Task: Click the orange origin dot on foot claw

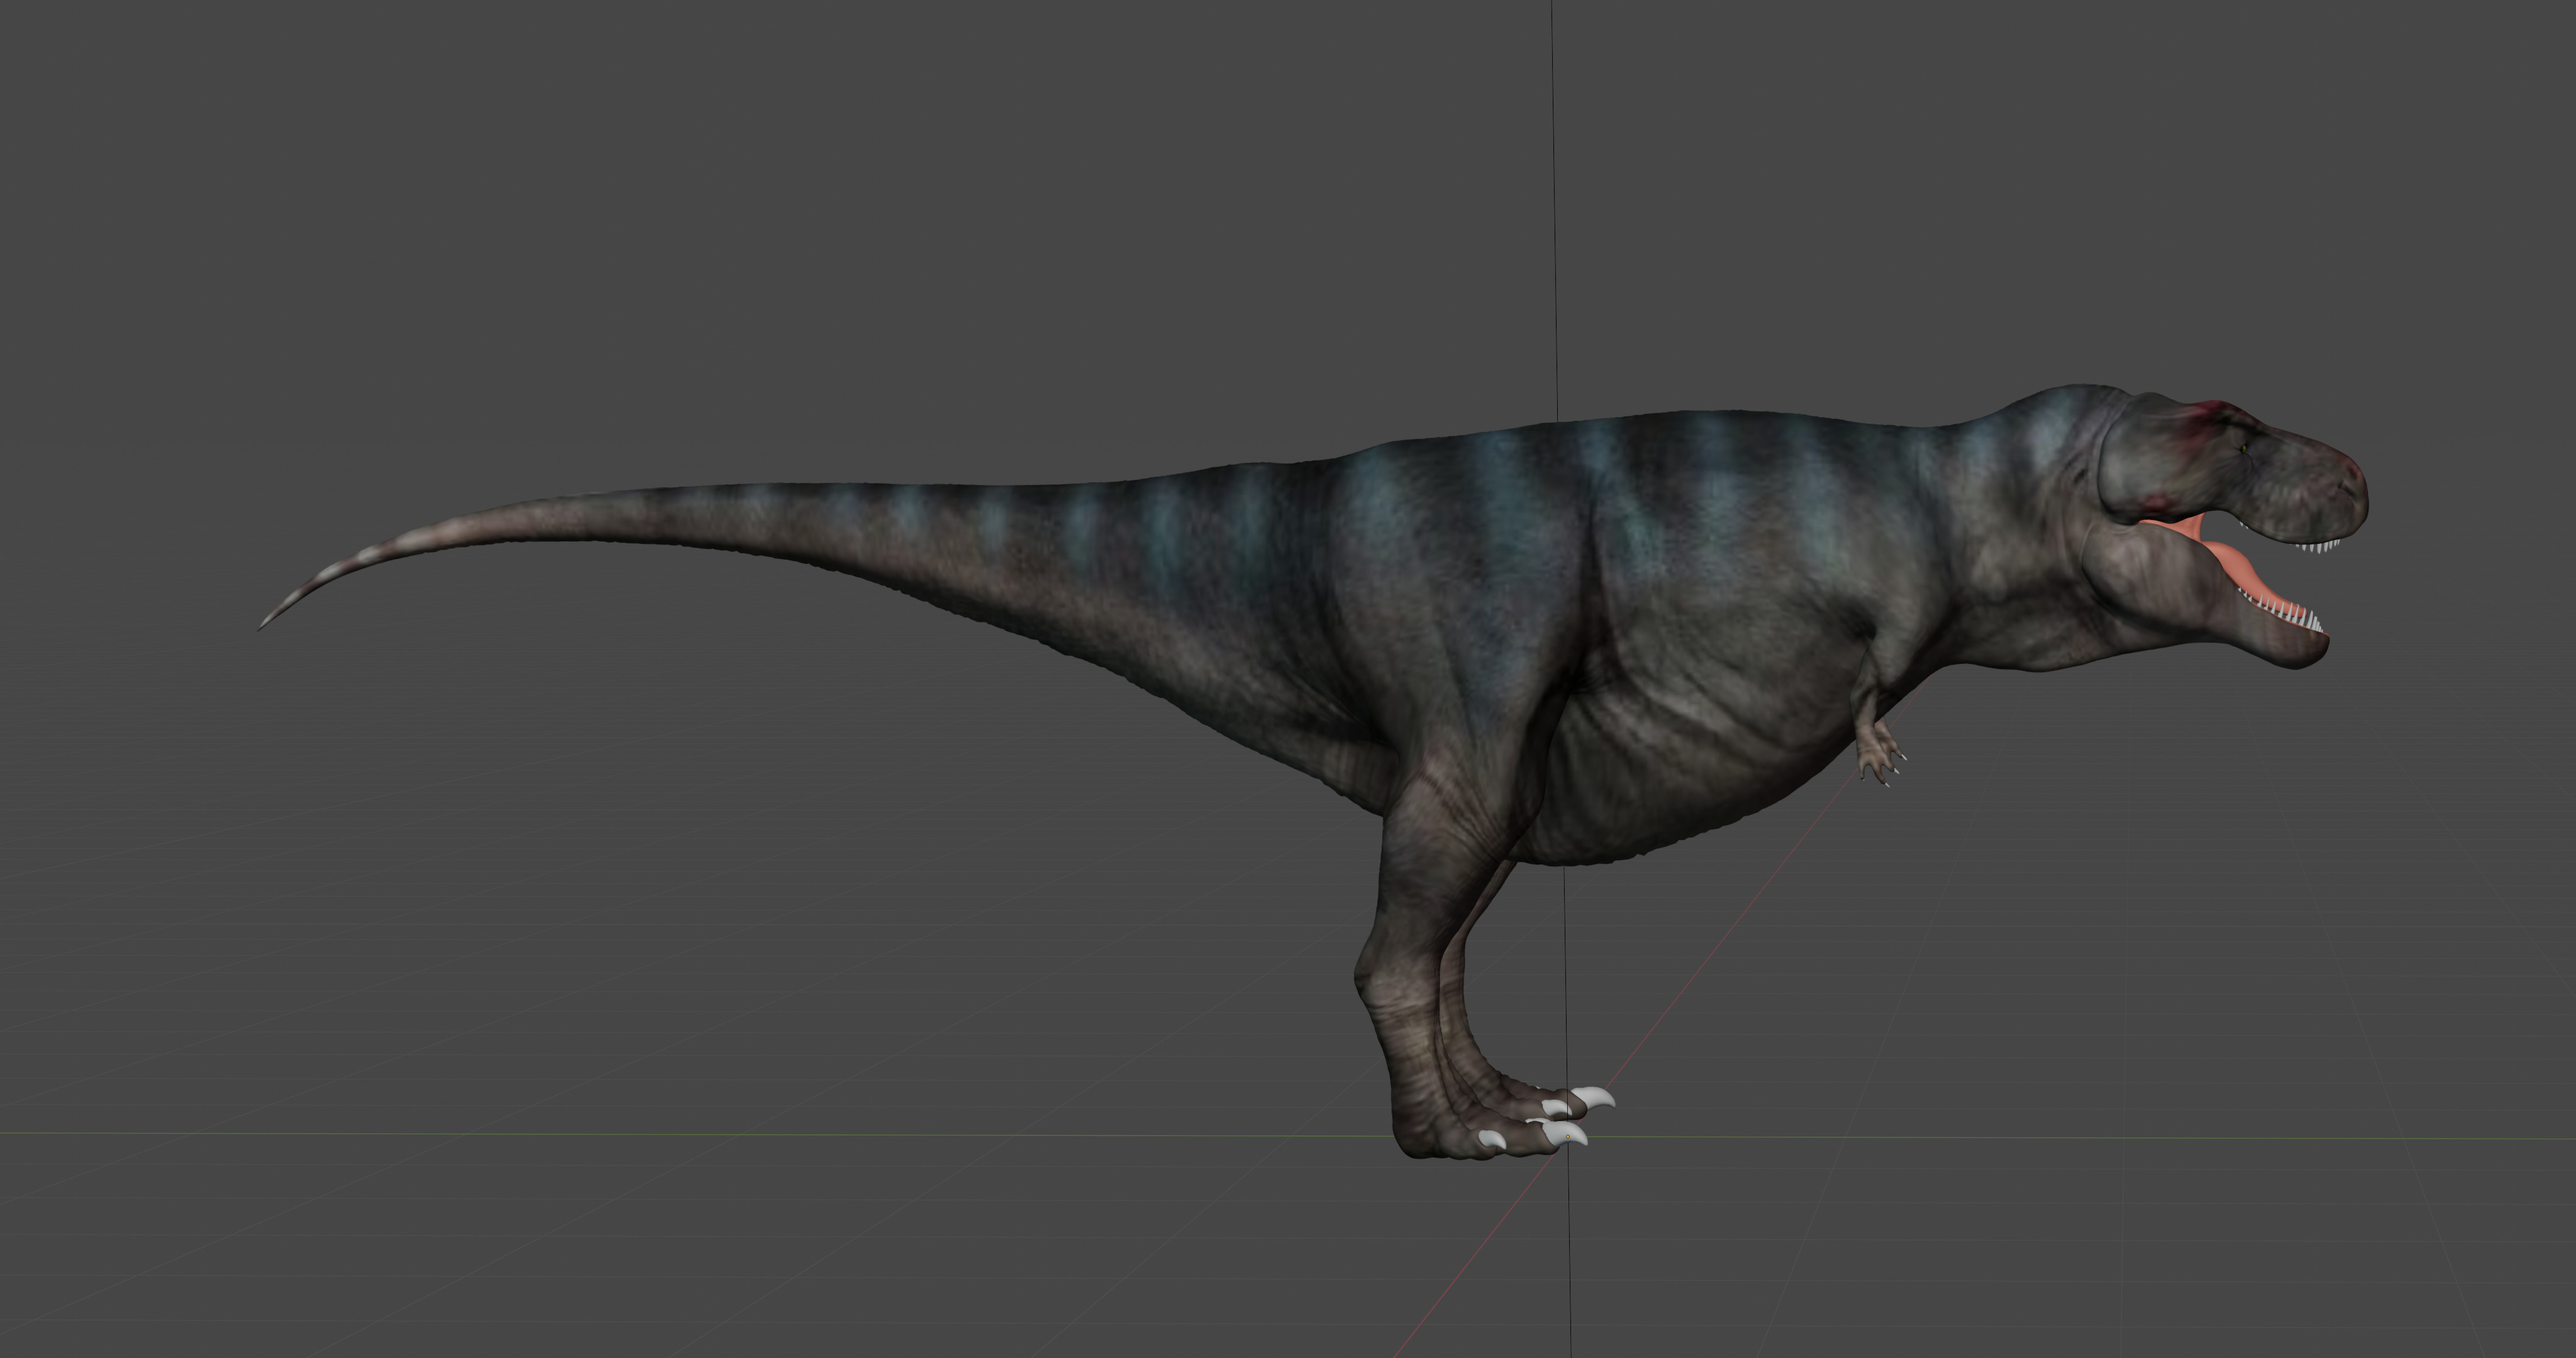Action: click(1568, 1137)
